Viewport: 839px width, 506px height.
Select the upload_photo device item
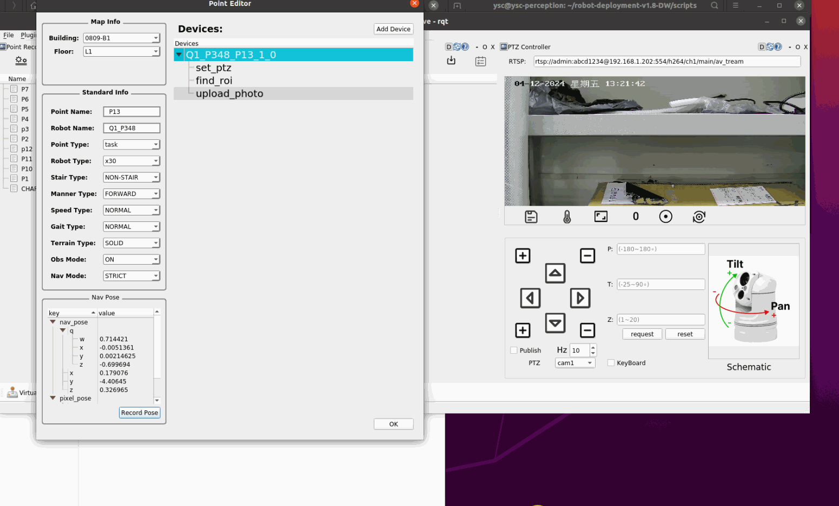pos(229,93)
